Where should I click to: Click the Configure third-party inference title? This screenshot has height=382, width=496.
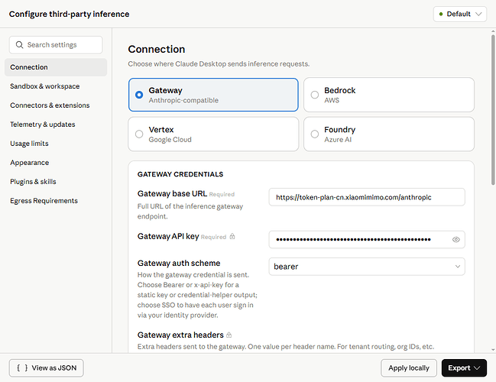69,15
